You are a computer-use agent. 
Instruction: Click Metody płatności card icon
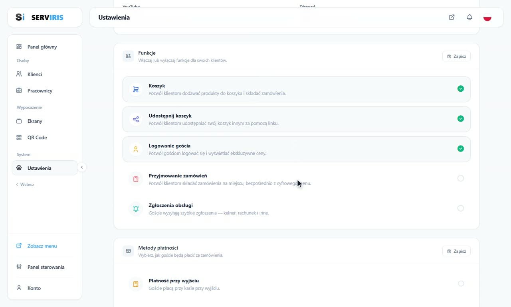[128, 251]
